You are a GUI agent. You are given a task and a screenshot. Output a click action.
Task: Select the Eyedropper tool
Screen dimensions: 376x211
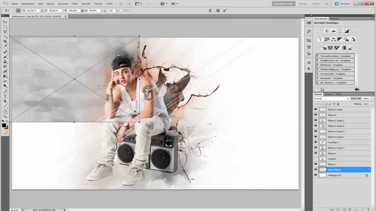click(x=5, y=46)
